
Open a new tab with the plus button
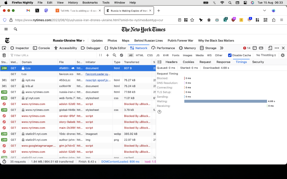click(x=159, y=11)
